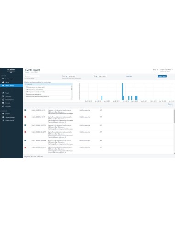Open the Sophos account dropdown at top right
The height and width of the screenshot is (226, 175).
pyautogui.click(x=166, y=70)
